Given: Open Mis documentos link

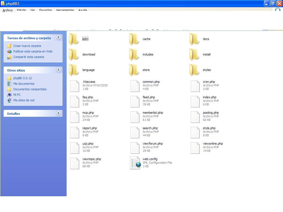Looking at the screenshot, I should click(x=24, y=84).
